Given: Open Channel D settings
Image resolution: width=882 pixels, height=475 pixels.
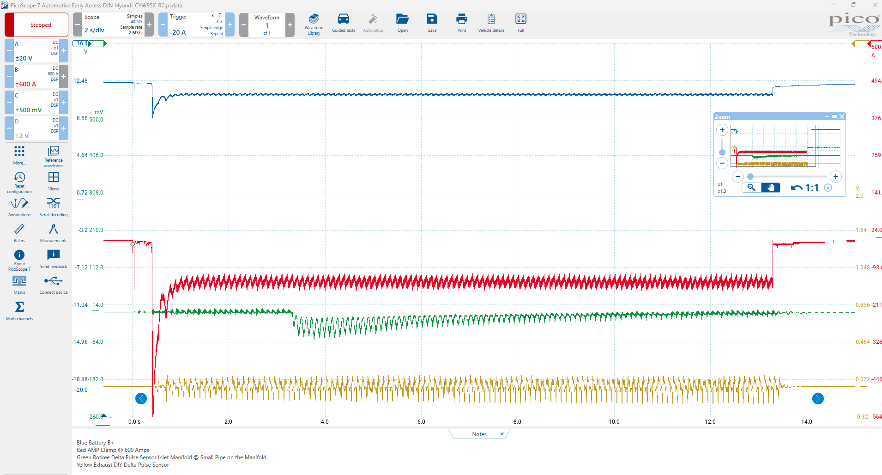Looking at the screenshot, I should point(36,128).
